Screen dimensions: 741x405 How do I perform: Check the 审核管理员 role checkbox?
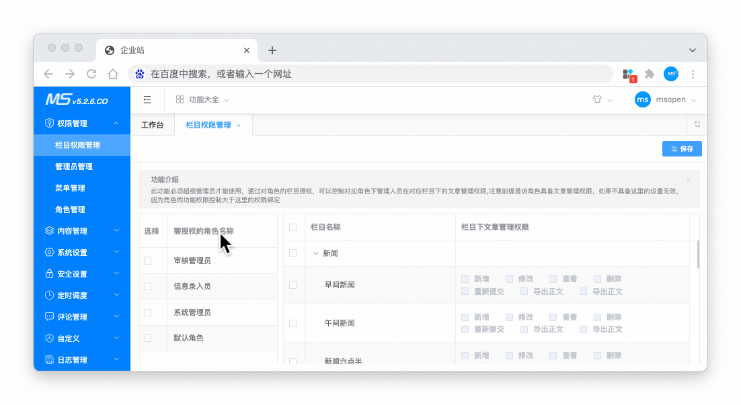tap(148, 261)
